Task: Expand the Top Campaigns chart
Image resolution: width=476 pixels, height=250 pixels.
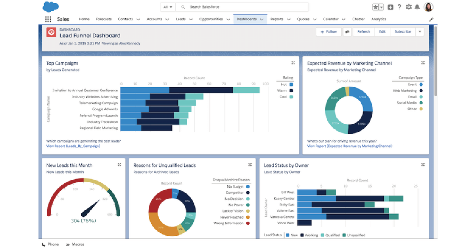Action: pyautogui.click(x=293, y=63)
